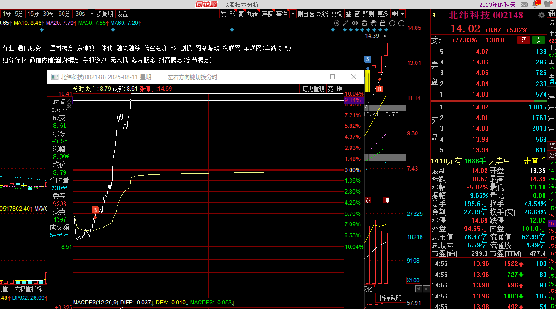
Task: Switch to the 15分 period
Action: point(33,14)
